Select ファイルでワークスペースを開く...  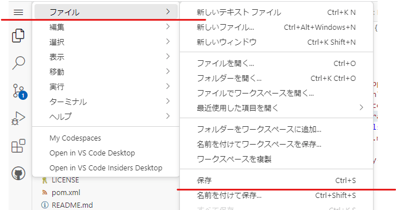point(276,94)
